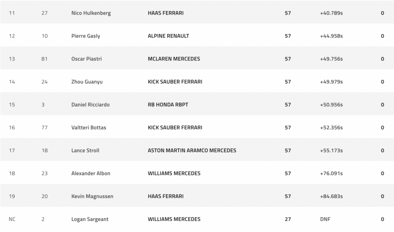This screenshot has height=232, width=394.
Task: Click ALPINE RENAULT team name
Action: (x=169, y=36)
